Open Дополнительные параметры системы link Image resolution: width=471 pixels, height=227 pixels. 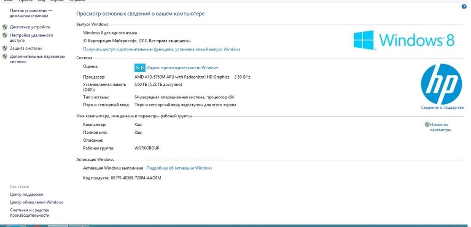(37, 59)
